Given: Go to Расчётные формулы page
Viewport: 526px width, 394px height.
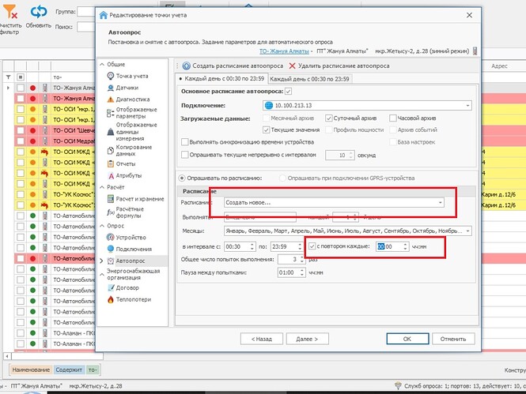Looking at the screenshot, I should 131,212.
